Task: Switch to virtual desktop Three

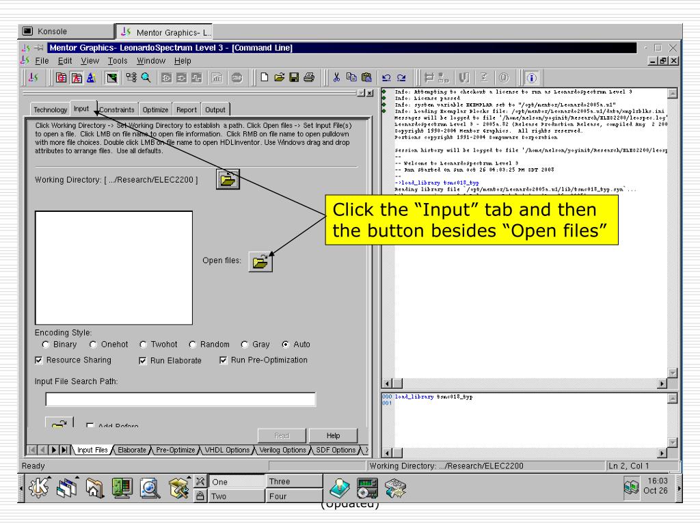Action: click(x=294, y=481)
